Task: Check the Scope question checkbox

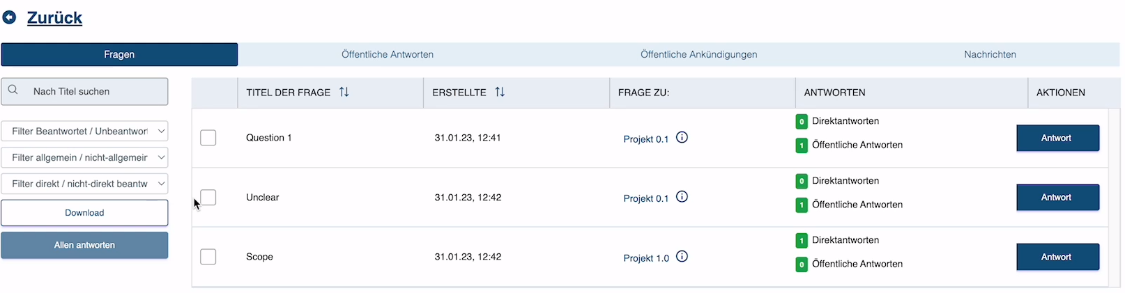Action: 208,257
